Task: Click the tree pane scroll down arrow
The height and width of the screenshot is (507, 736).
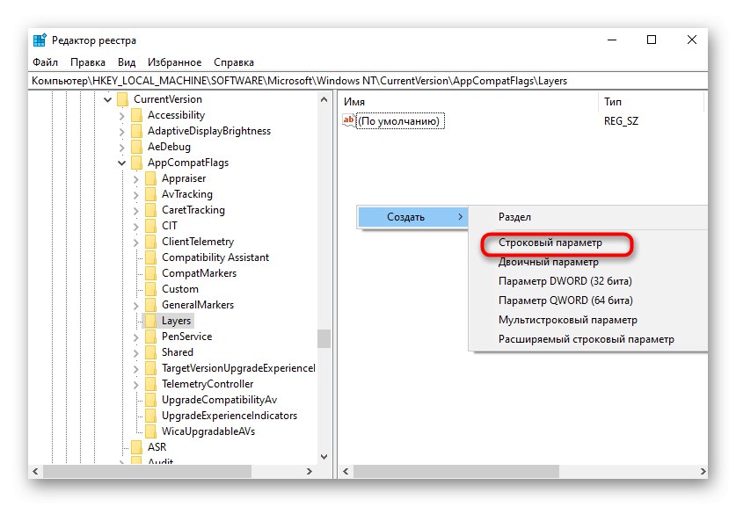Action: pos(324,456)
